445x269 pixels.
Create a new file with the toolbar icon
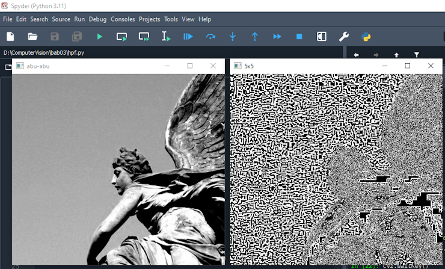(x=10, y=37)
